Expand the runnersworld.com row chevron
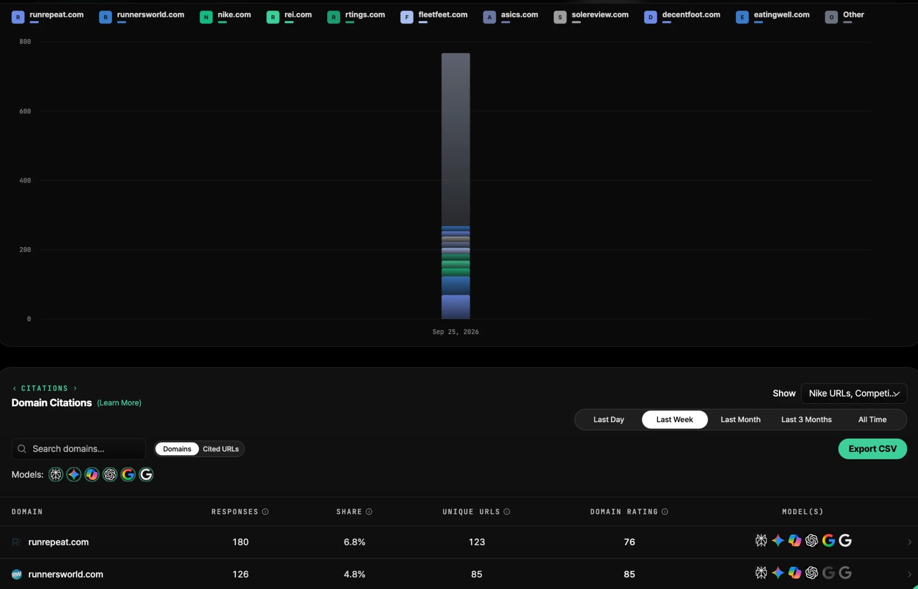Viewport: 918px width, 589px height. pyautogui.click(x=909, y=574)
